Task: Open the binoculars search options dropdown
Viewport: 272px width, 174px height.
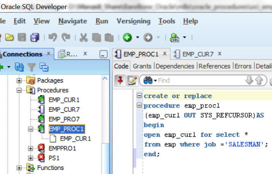Action: 155,81
